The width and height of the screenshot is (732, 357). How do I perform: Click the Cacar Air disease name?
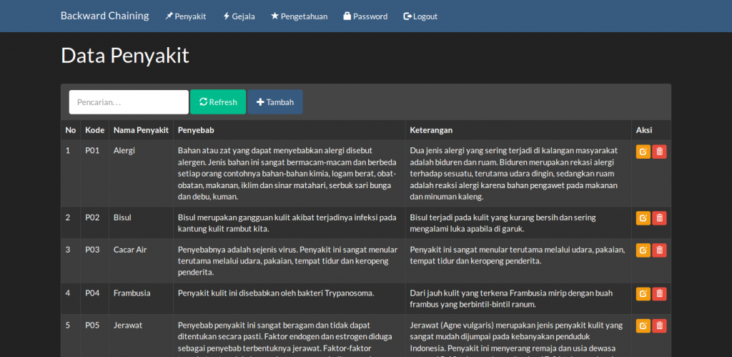click(x=130, y=250)
